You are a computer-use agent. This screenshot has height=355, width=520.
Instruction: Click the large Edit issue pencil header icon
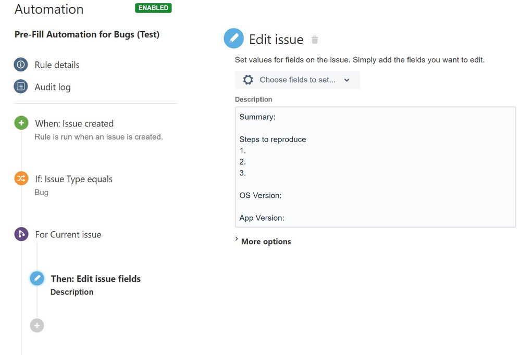tap(233, 39)
